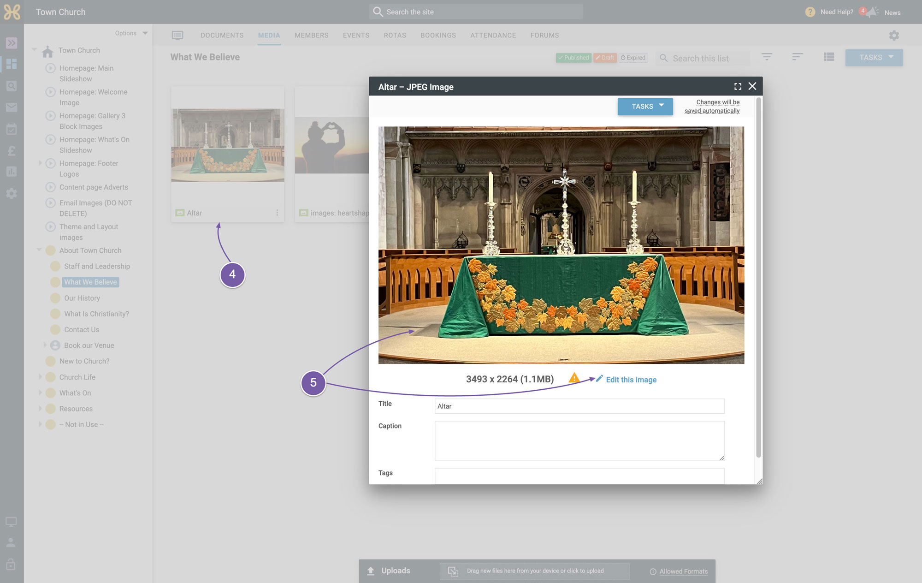The height and width of the screenshot is (583, 922).
Task: Select What We Believe in tree
Action: (x=90, y=282)
